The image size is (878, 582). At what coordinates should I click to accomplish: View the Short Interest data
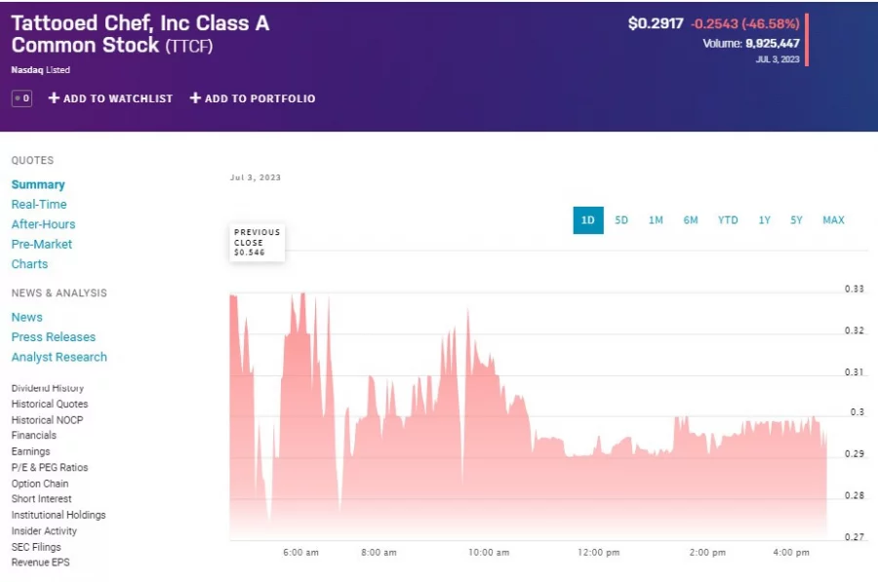[x=42, y=499]
